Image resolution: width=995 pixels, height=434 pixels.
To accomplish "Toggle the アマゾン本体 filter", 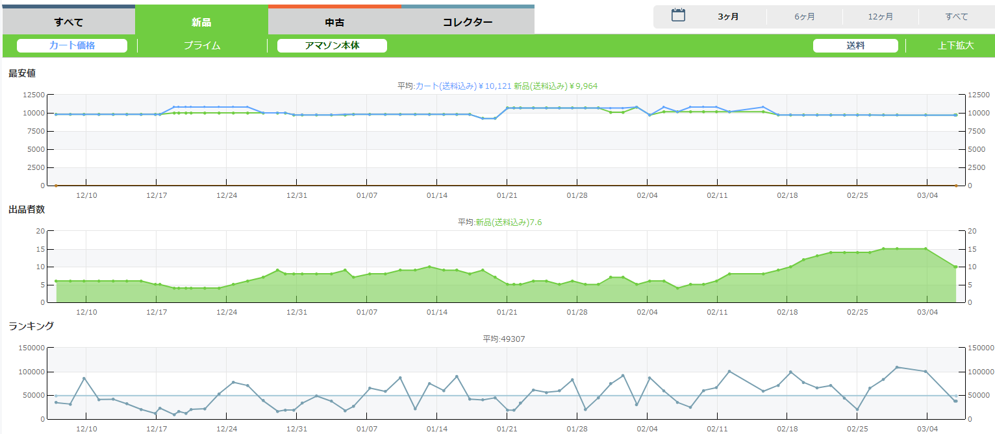I will [x=332, y=45].
